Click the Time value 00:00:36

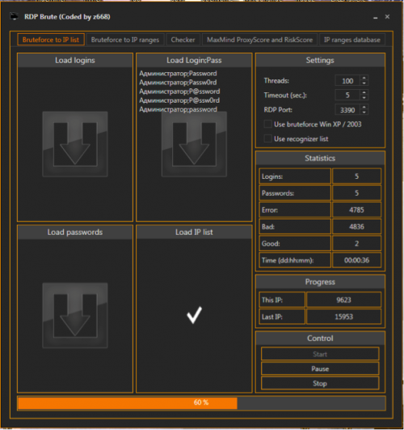(356, 260)
